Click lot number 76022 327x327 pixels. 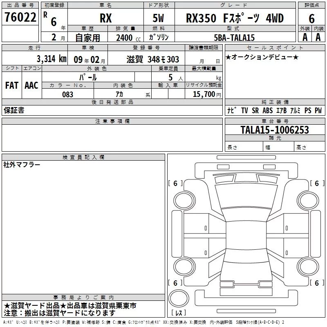pos(20,17)
